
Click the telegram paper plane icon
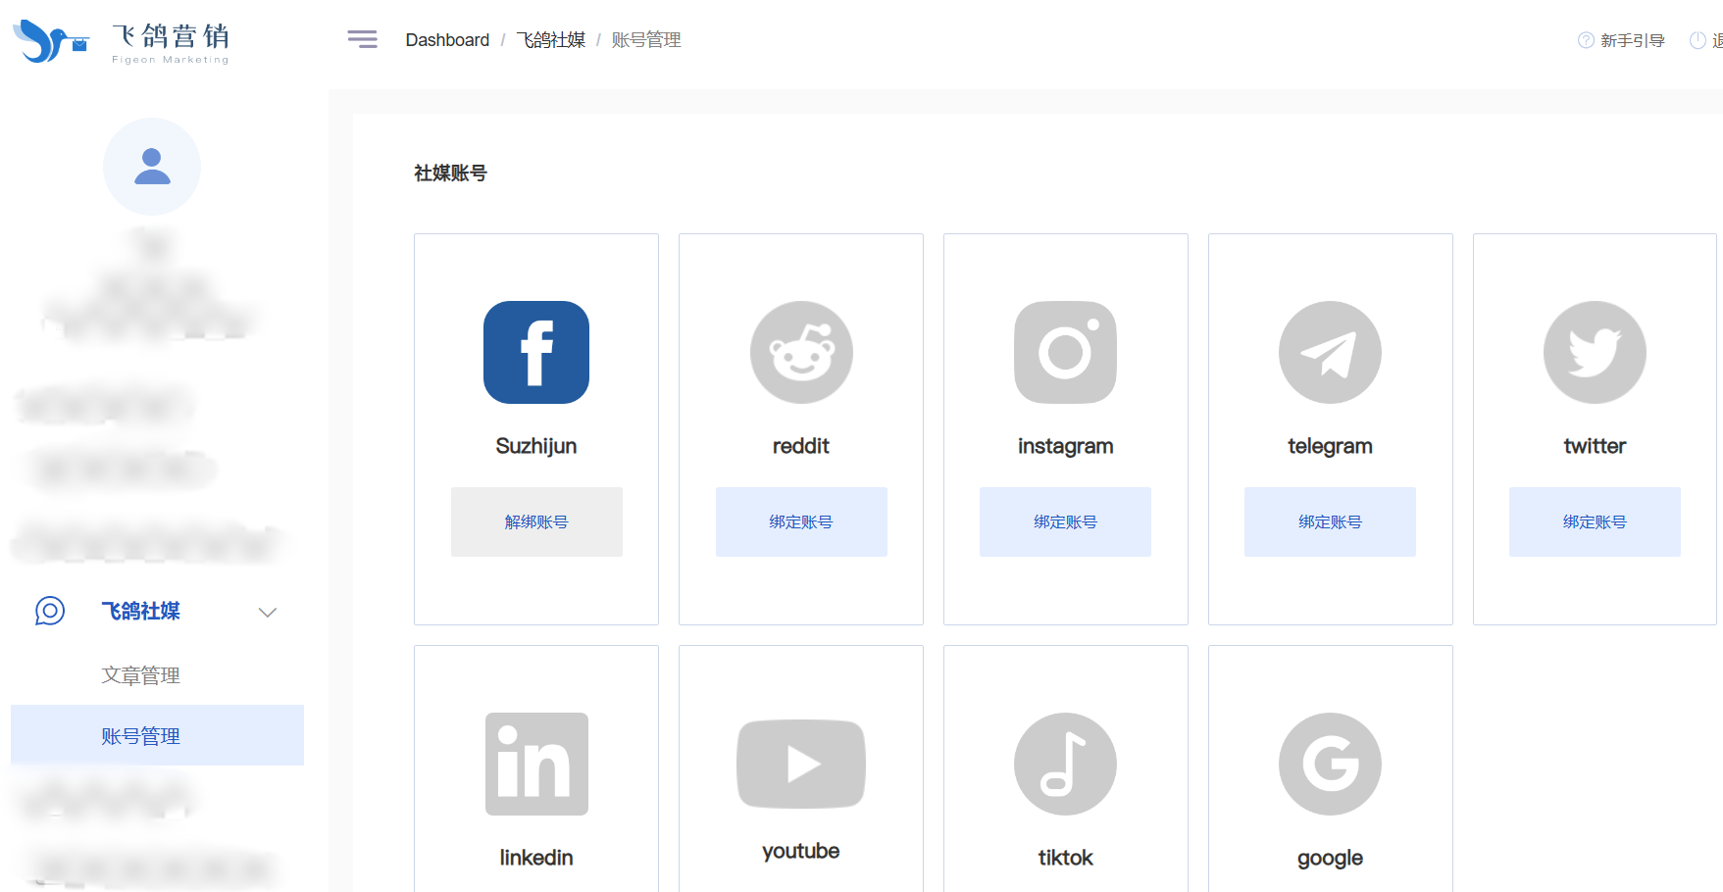(x=1330, y=352)
